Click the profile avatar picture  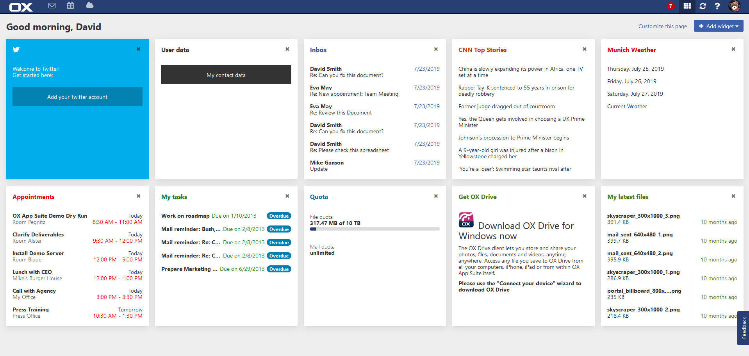click(734, 6)
